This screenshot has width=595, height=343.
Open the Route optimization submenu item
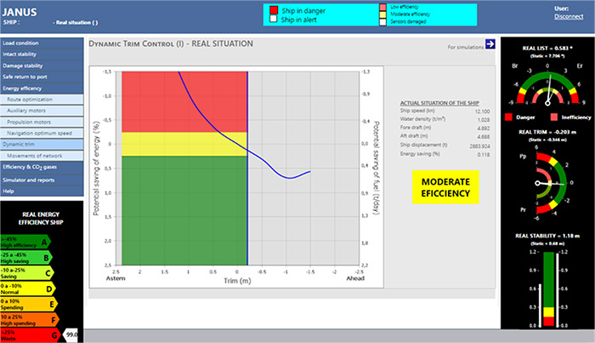click(46, 100)
